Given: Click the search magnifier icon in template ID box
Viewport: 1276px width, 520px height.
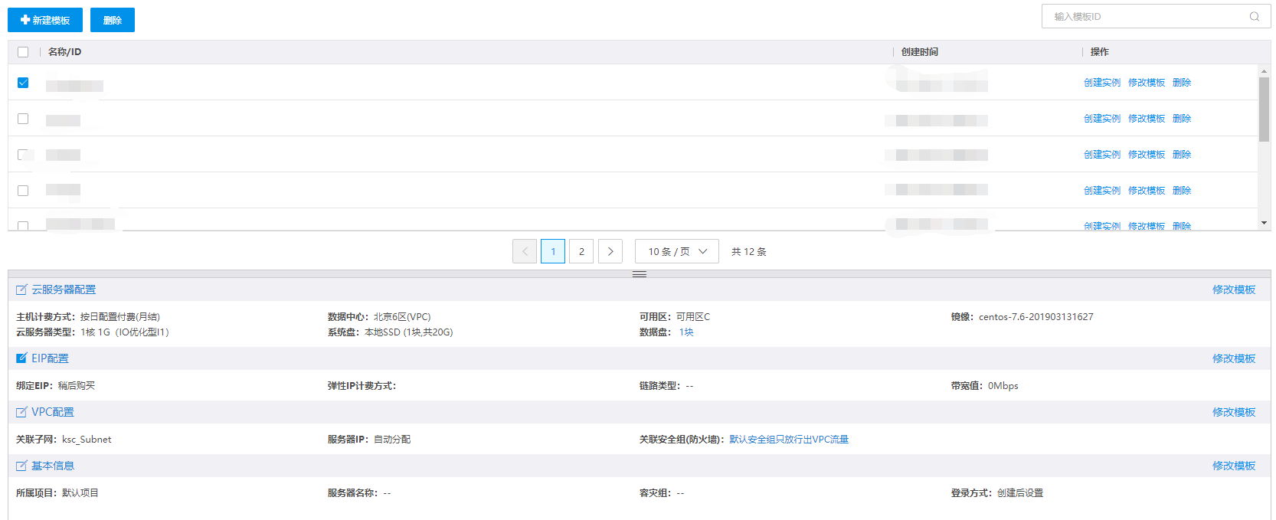Looking at the screenshot, I should pos(1254,17).
